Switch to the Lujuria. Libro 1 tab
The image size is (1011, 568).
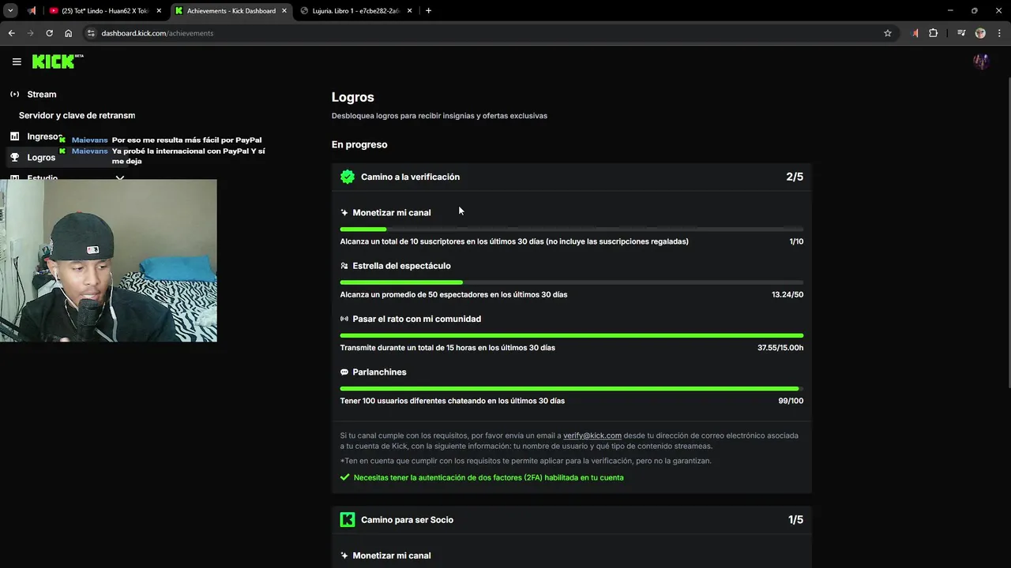[x=354, y=11]
